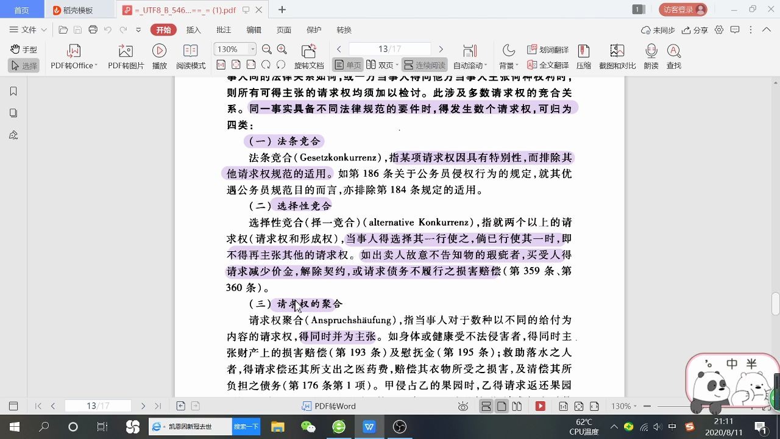Set actual size 1:1 view
Viewport: 780px width, 439px height.
(221, 65)
